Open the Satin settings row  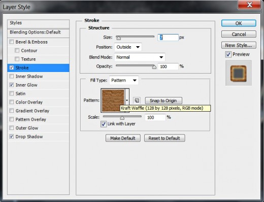click(x=39, y=93)
